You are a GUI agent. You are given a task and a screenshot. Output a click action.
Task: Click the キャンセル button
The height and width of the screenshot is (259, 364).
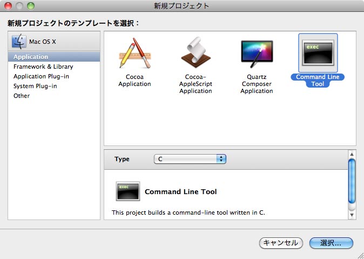(x=281, y=243)
